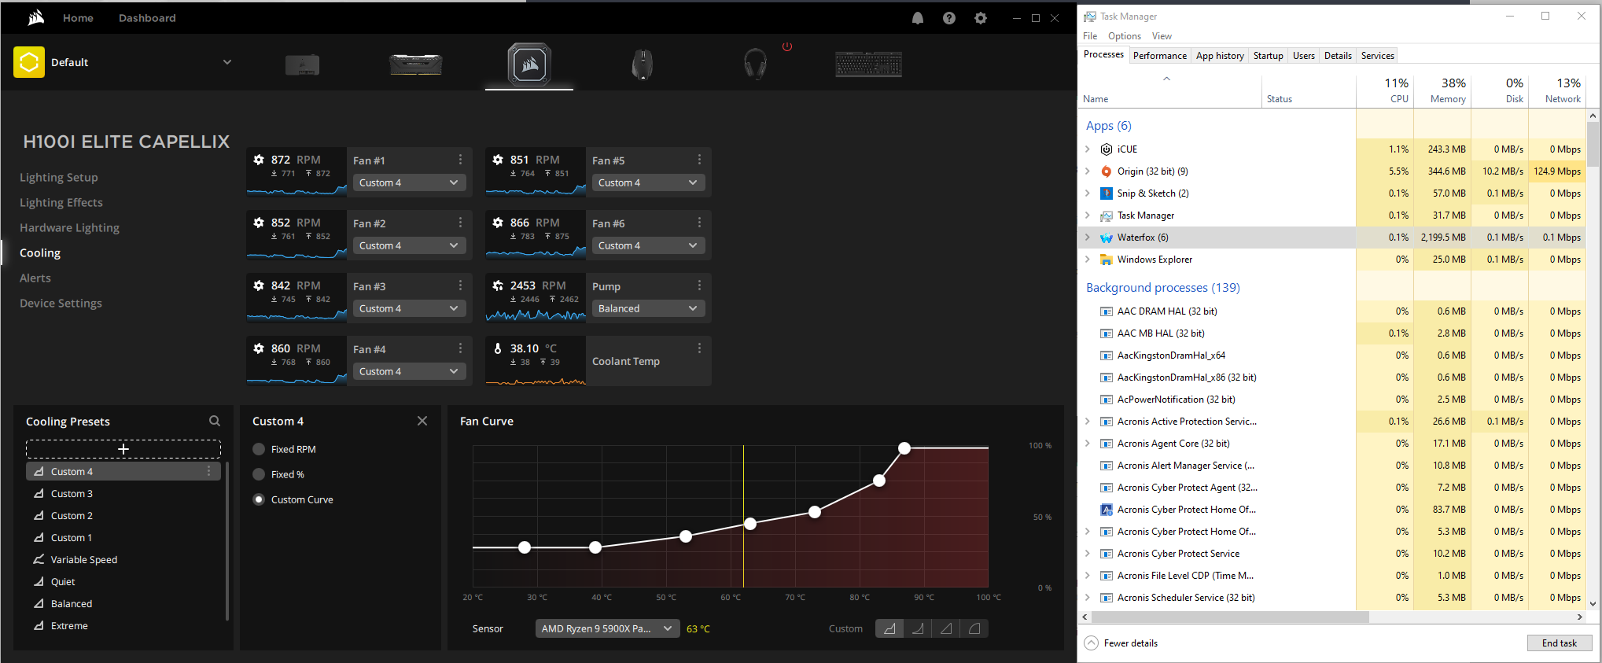Open Alerts section in sidebar
Image resolution: width=1602 pixels, height=663 pixels.
tap(35, 278)
